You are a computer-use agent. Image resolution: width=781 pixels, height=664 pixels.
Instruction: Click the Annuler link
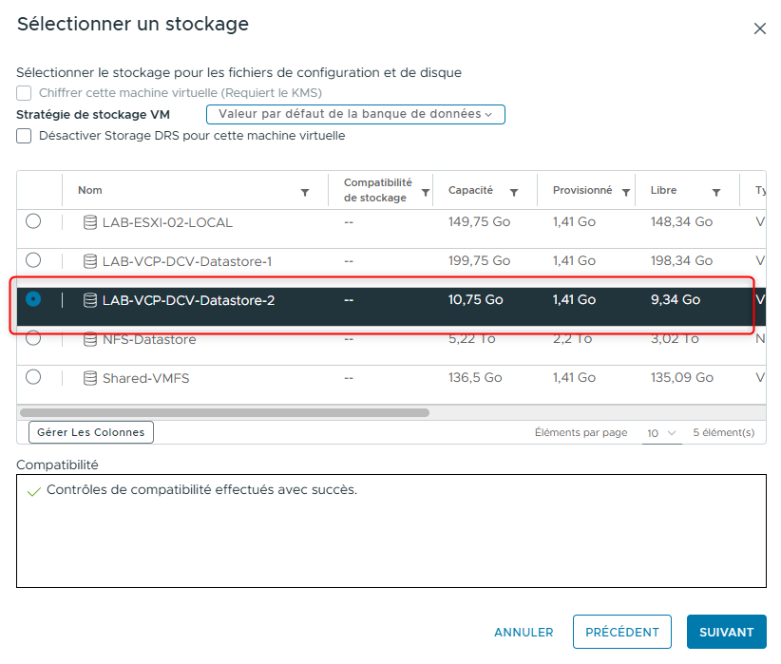tap(524, 632)
